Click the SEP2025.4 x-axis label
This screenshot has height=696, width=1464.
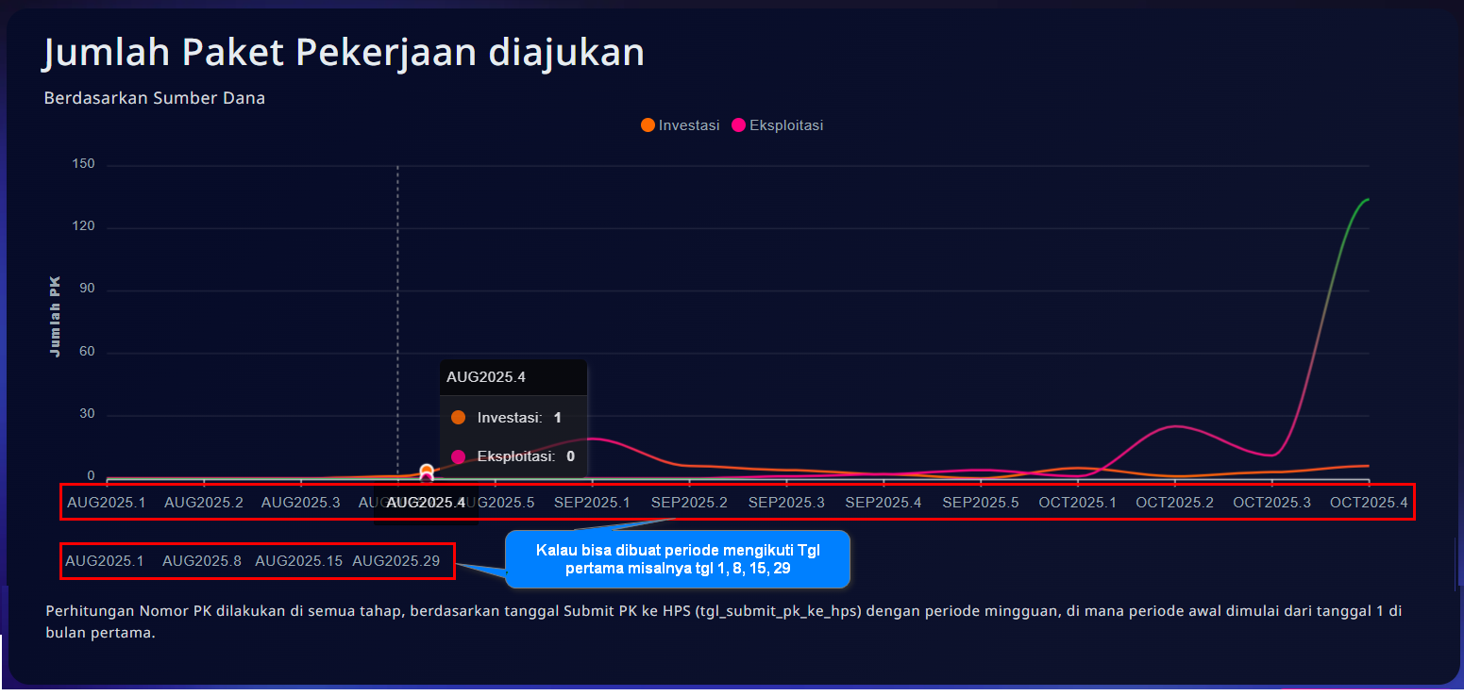coord(883,503)
